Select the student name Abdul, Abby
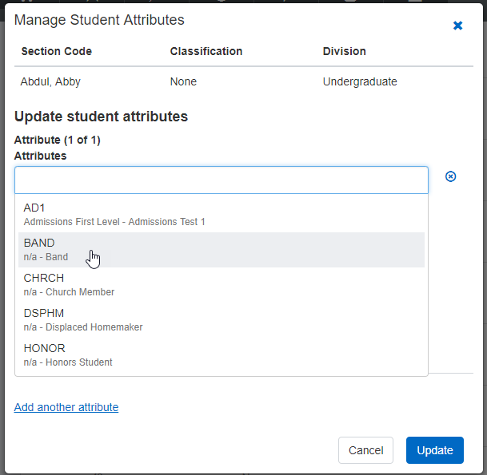Image resolution: width=487 pixels, height=475 pixels. click(x=50, y=81)
